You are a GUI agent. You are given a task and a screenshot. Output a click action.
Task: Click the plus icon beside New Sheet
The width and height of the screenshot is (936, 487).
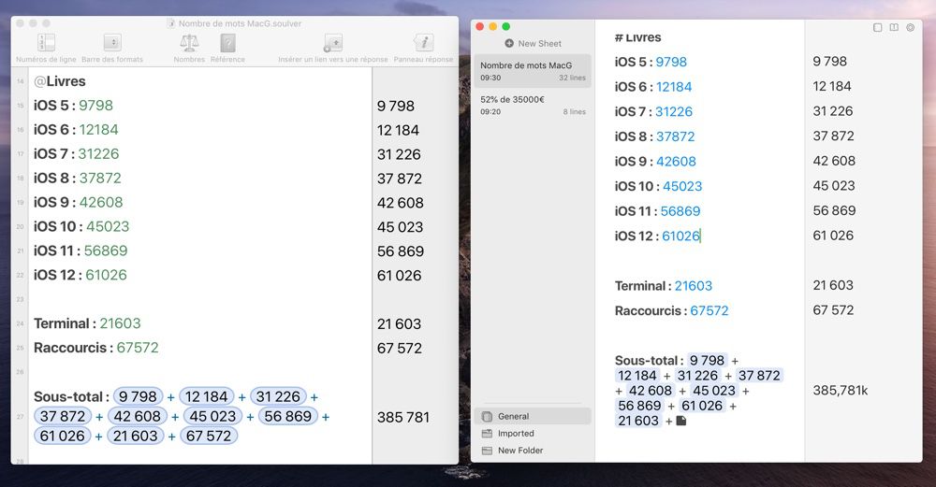[x=509, y=44]
